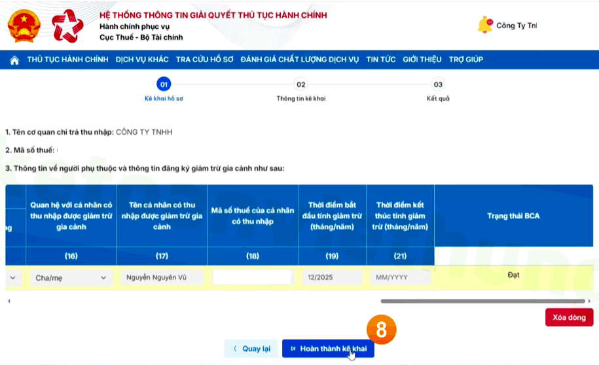Click the Thời điểm bắt đầu tính giảm trừ header
Image resolution: width=599 pixels, height=365 pixels.
[332, 216]
